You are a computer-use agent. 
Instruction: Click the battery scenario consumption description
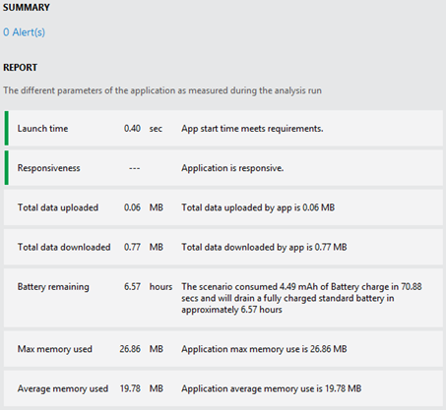coord(301,298)
